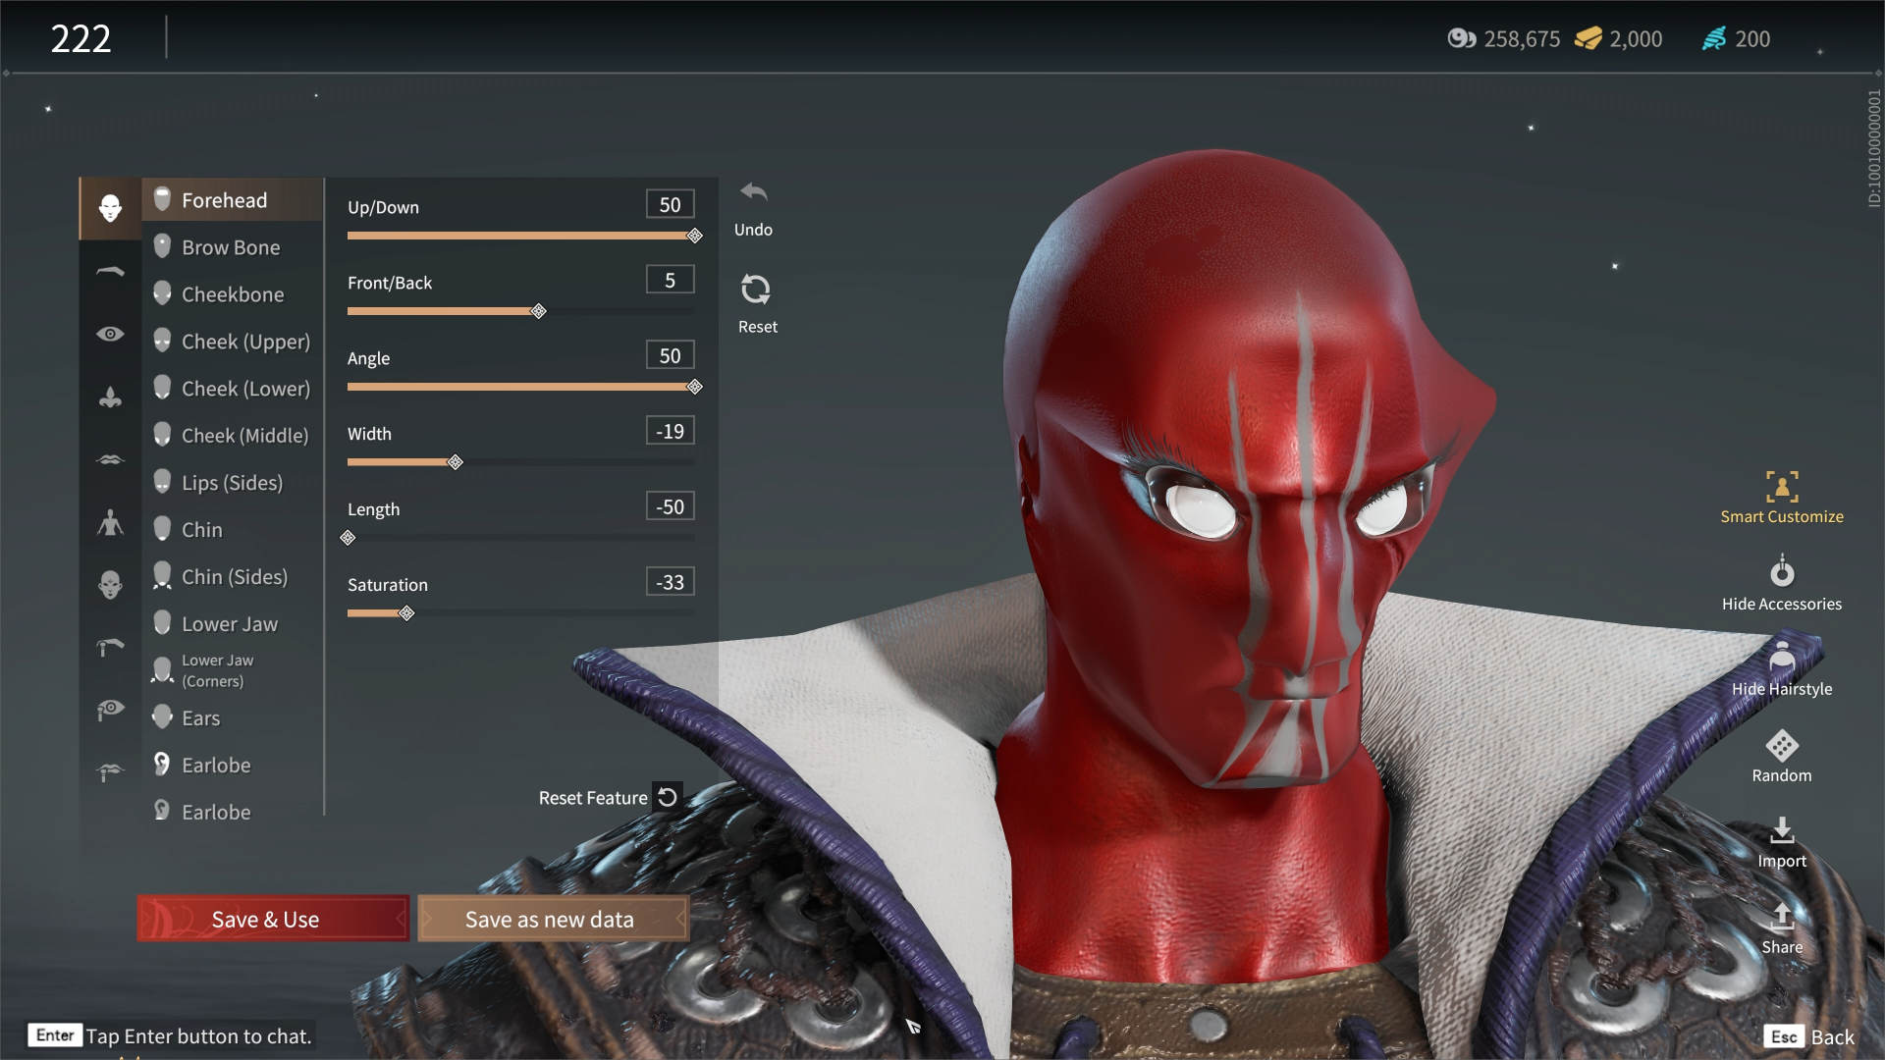Toggle Hide Accessories
This screenshot has height=1060, width=1885.
coord(1781,573)
